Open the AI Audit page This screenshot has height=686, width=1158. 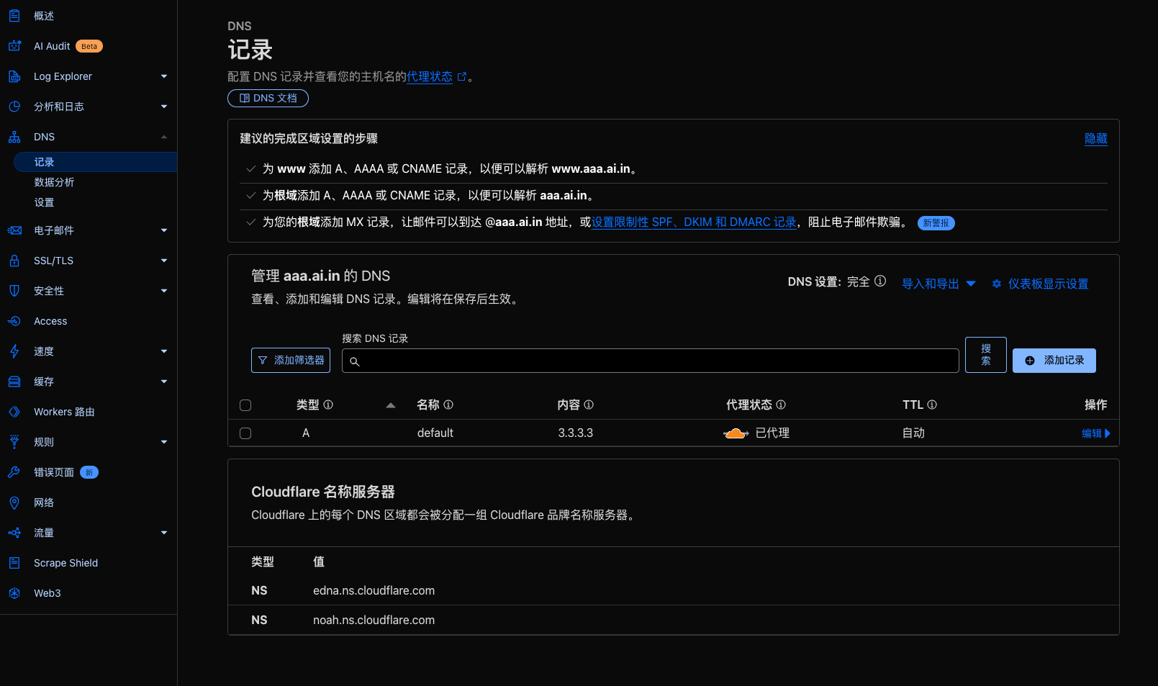[x=52, y=46]
